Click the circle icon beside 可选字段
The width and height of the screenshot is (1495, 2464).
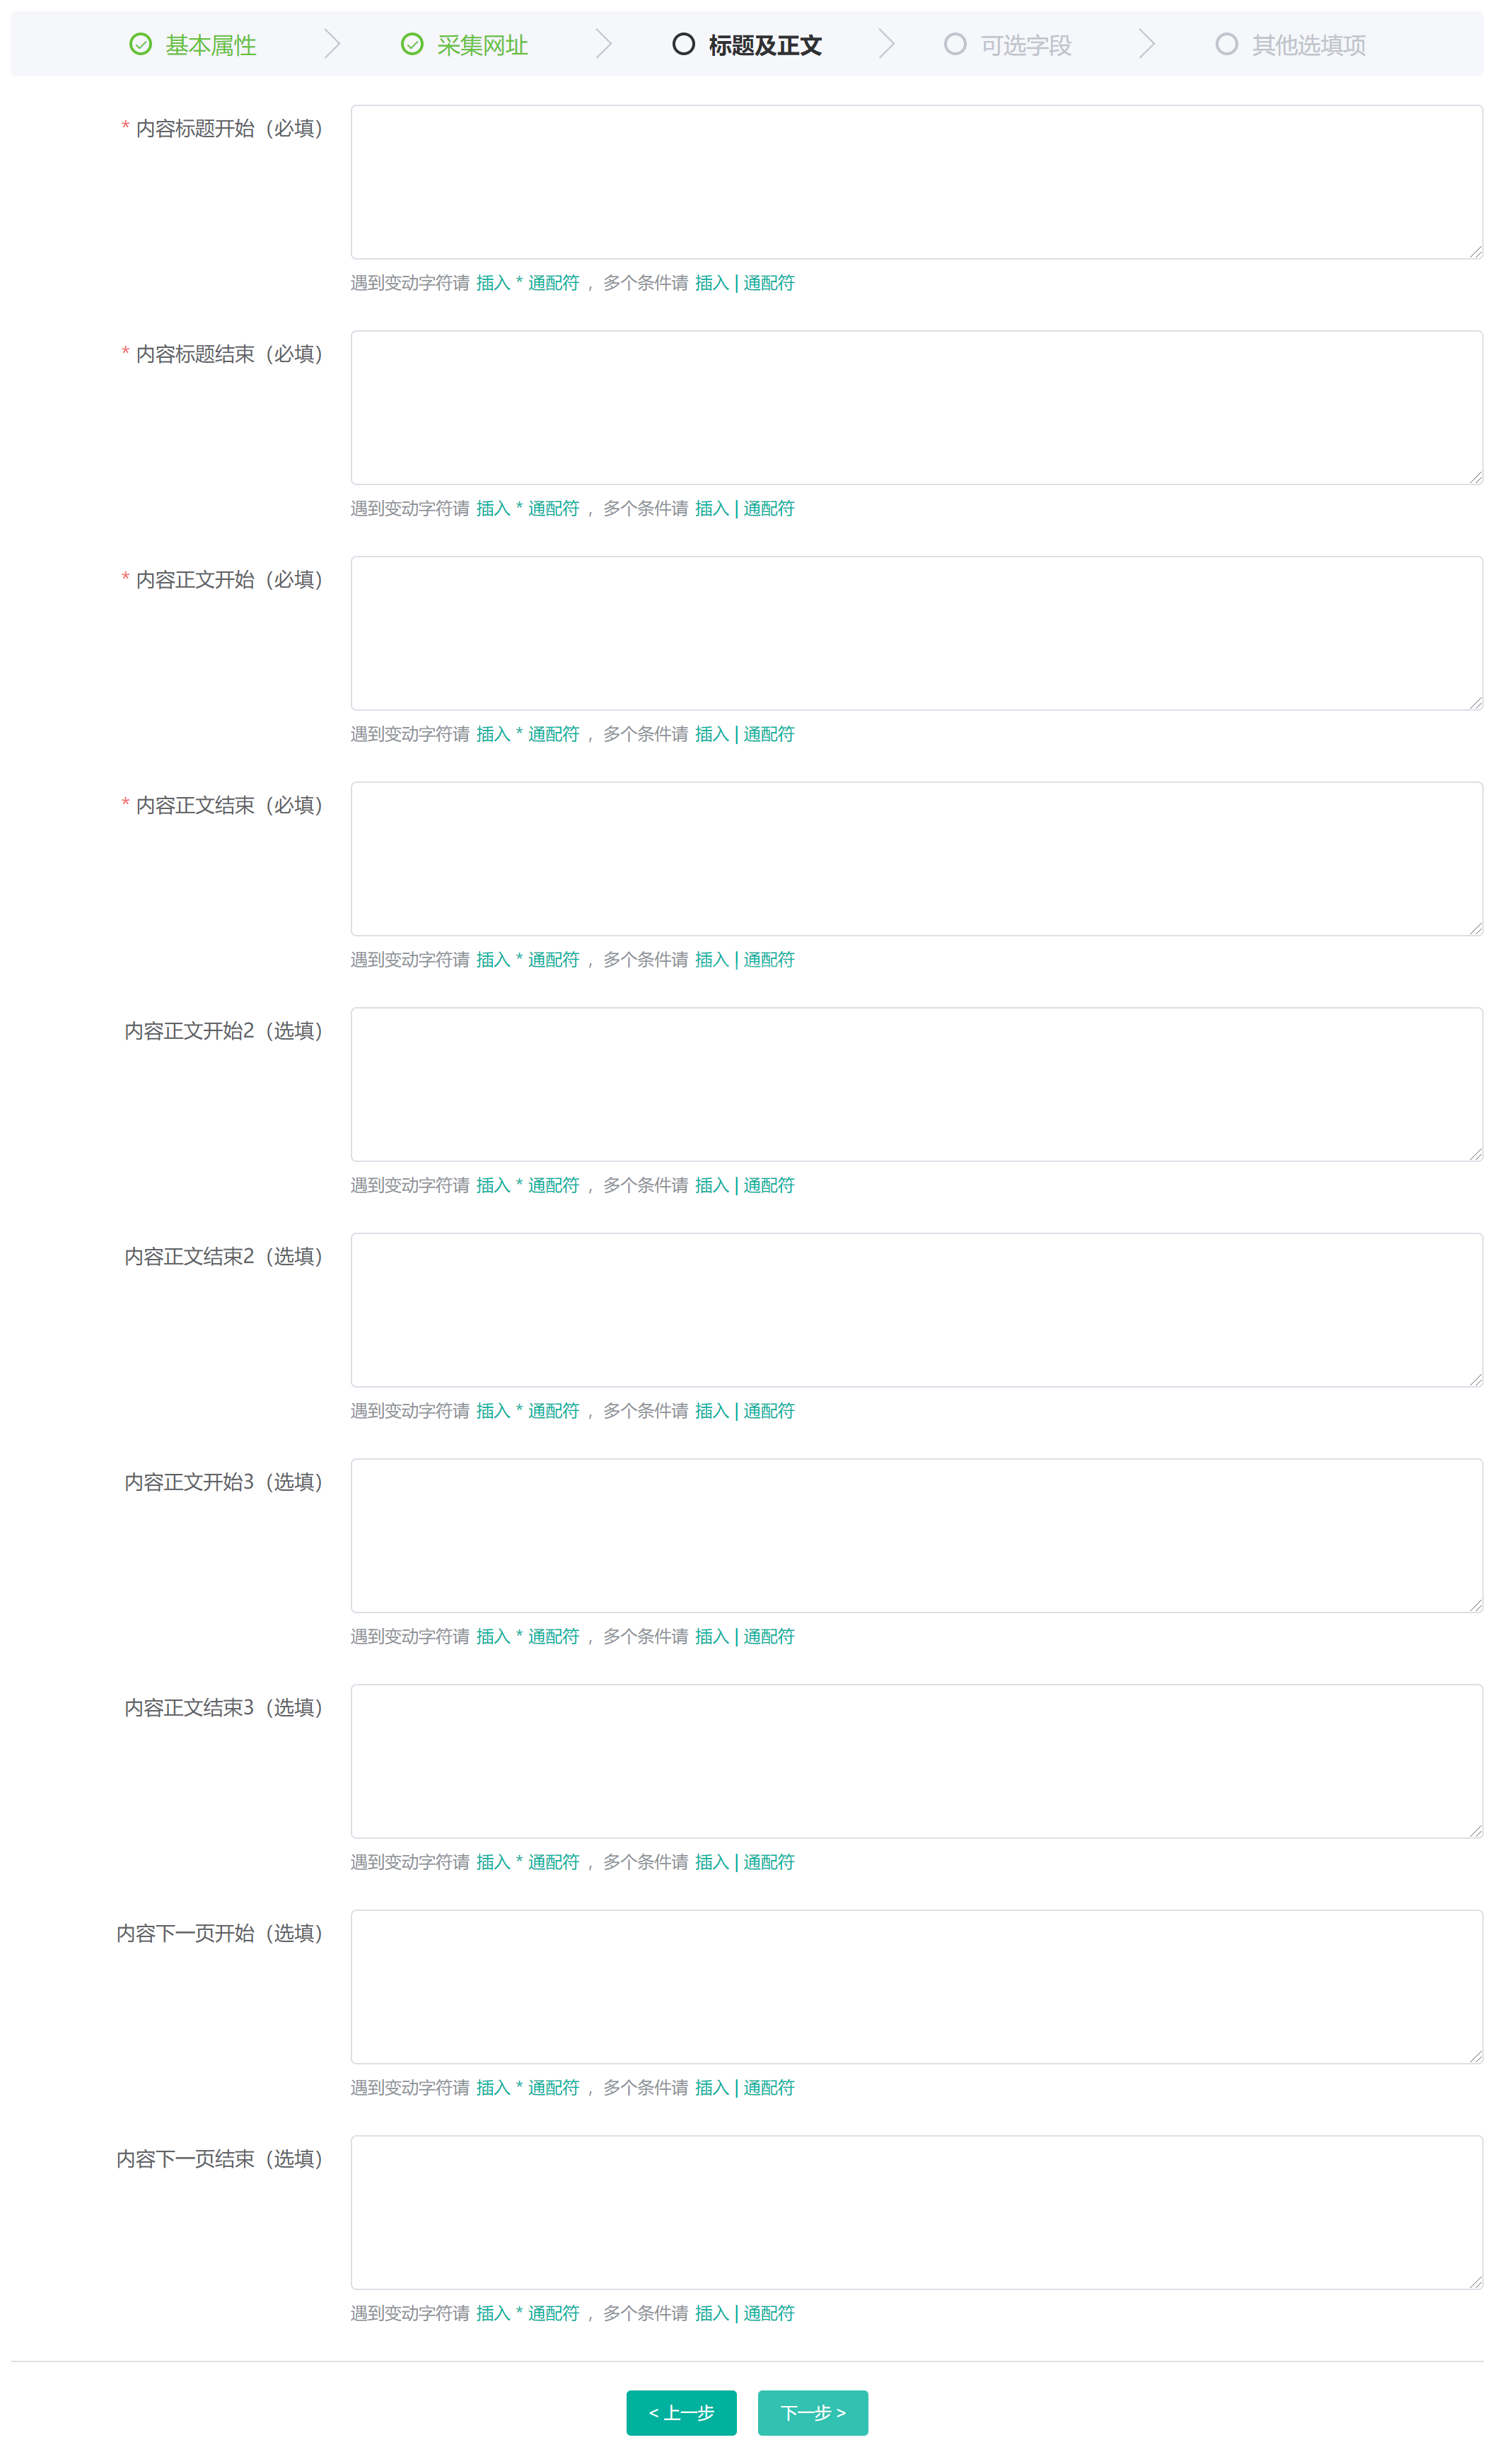click(955, 44)
